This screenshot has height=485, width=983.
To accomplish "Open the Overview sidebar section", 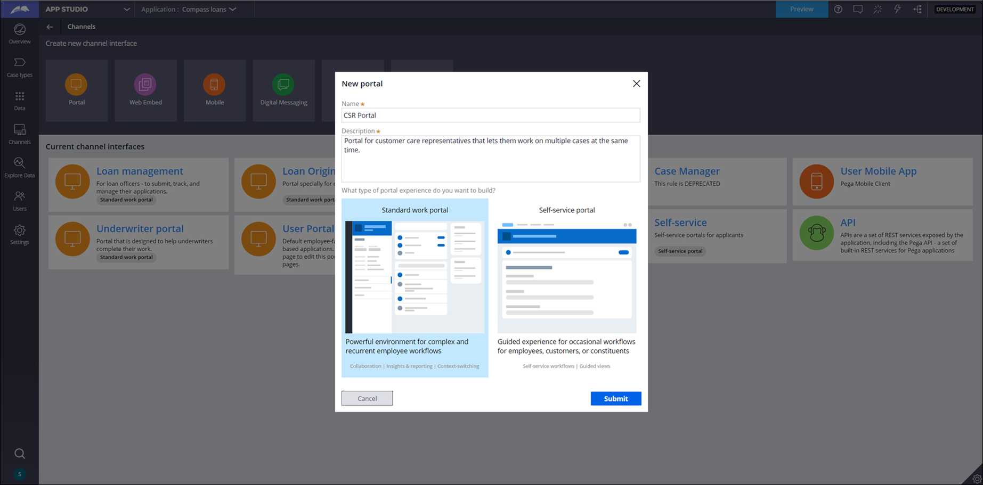I will tap(19, 34).
